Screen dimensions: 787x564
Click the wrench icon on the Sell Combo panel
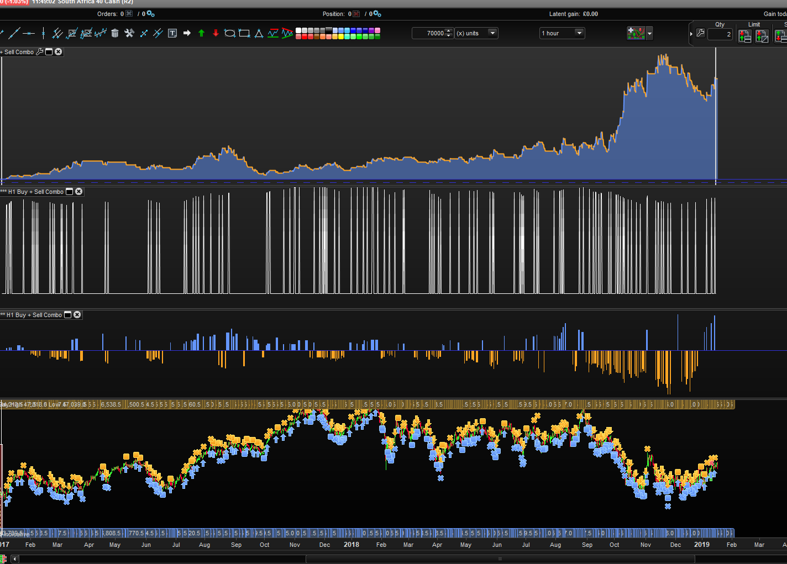(39, 52)
